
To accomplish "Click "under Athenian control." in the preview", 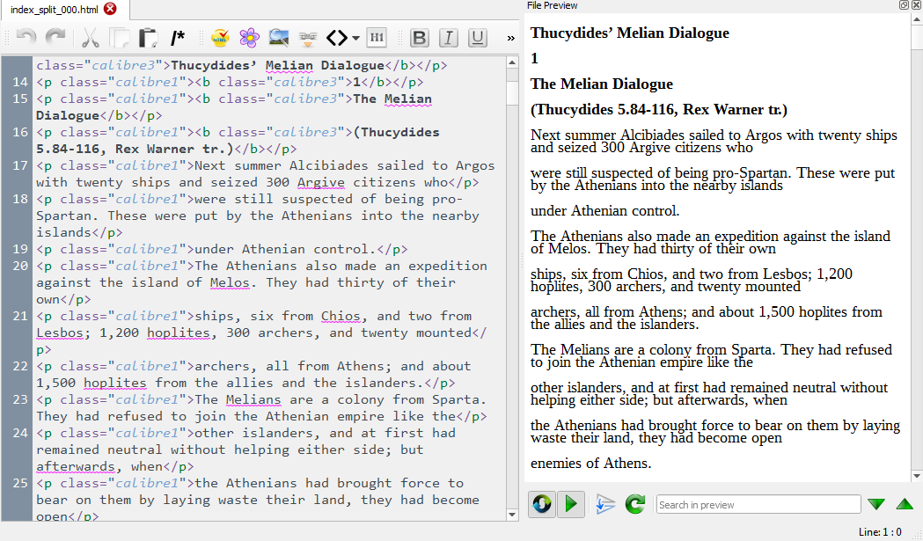I will 604,211.
